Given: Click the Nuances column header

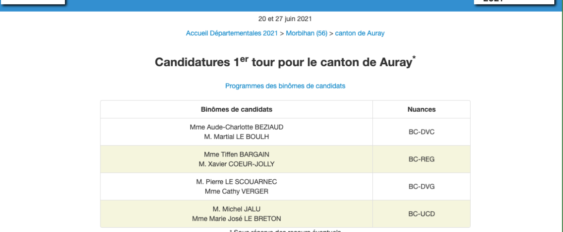Looking at the screenshot, I should pyautogui.click(x=421, y=109).
